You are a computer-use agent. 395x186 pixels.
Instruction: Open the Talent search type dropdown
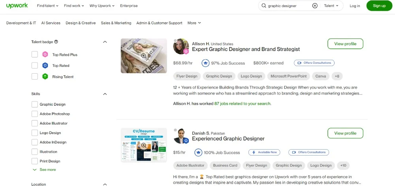coord(331,6)
